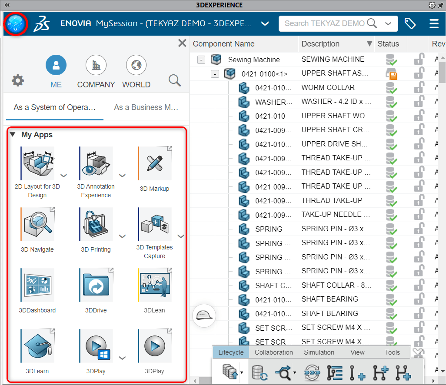
Task: Open the ENOVIA MySession title dropdown
Action: tap(265, 23)
